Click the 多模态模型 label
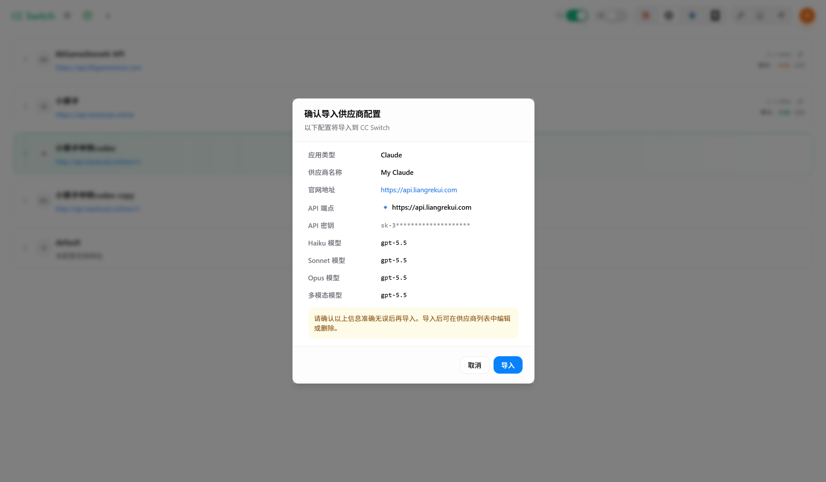826x482 pixels. 325,295
